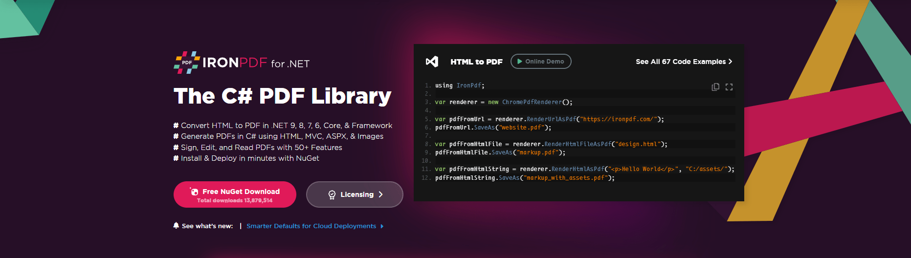Expand code sample to fullscreen
This screenshot has height=258, width=911.
pos(729,87)
